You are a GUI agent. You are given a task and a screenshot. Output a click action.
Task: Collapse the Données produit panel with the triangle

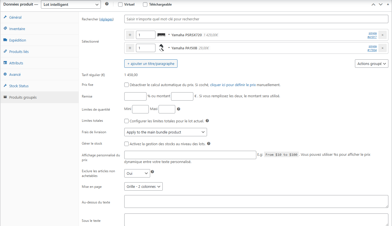pos(388,4)
